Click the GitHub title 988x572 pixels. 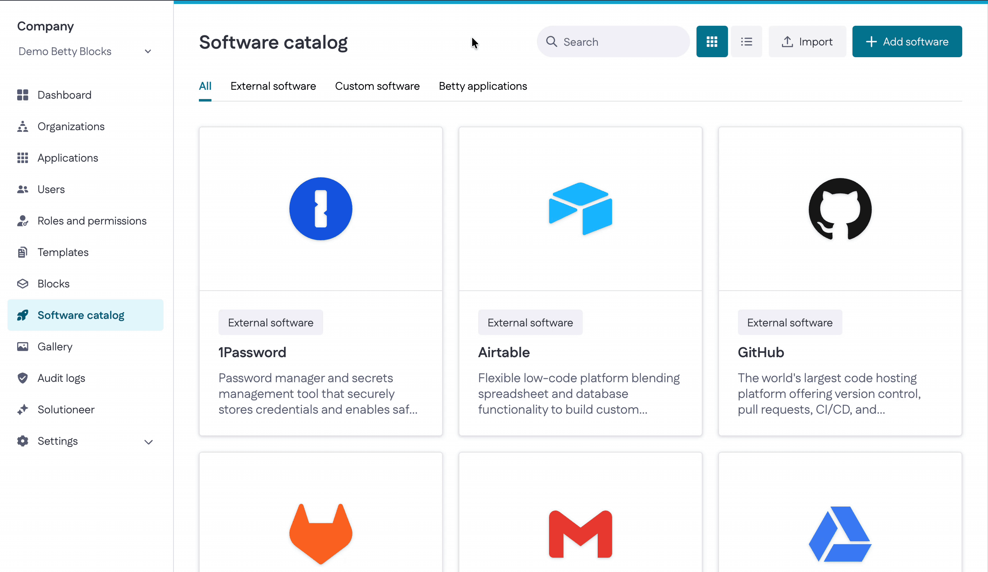pyautogui.click(x=760, y=352)
